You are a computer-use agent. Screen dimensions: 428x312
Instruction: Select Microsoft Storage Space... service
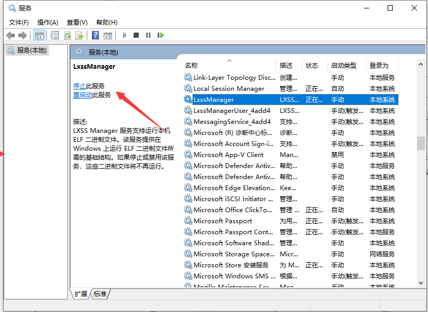[x=291, y=254]
